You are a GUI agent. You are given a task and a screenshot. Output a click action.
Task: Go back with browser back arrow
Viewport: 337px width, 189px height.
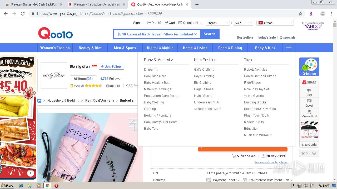point(6,14)
